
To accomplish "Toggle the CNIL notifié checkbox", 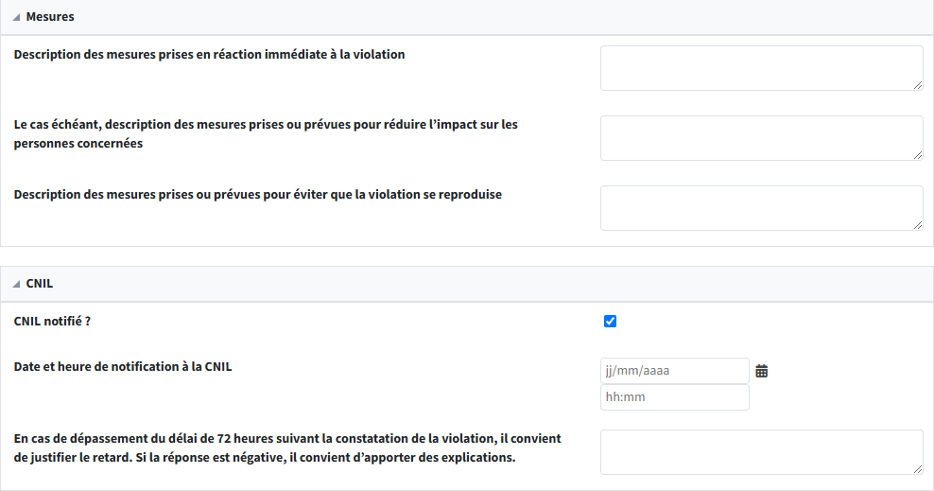I will (610, 322).
